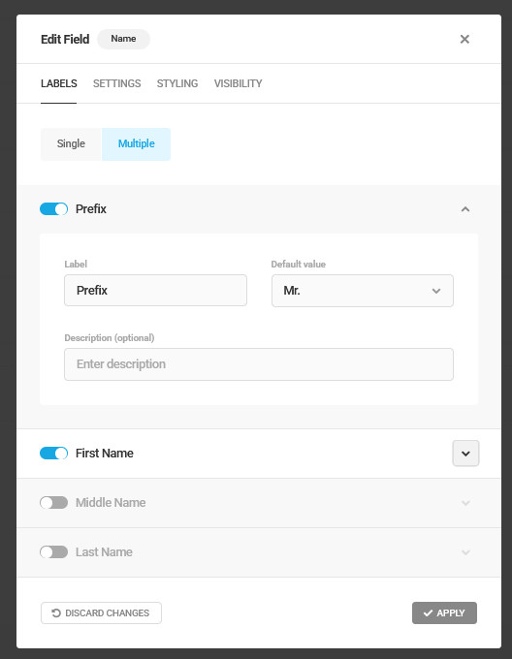The width and height of the screenshot is (512, 659).
Task: Click the Last Name section title
Action: (104, 551)
